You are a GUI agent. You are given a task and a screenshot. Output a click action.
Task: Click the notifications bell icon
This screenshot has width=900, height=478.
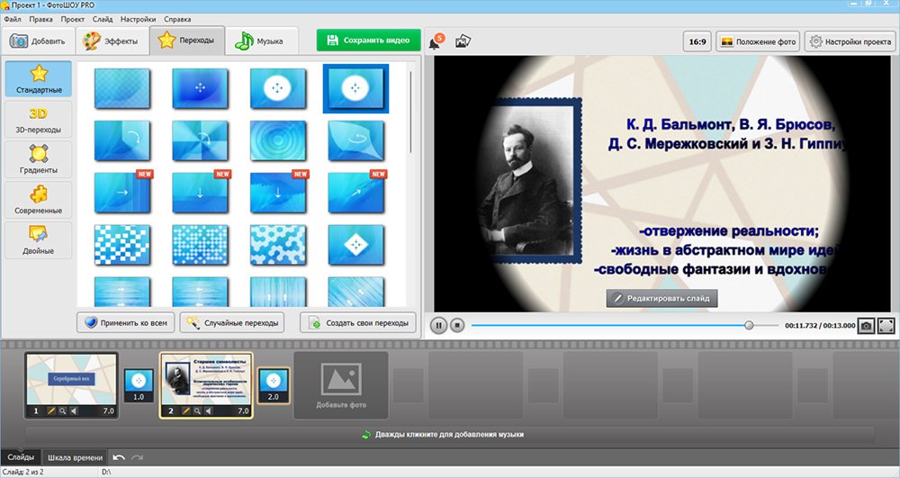(x=436, y=41)
